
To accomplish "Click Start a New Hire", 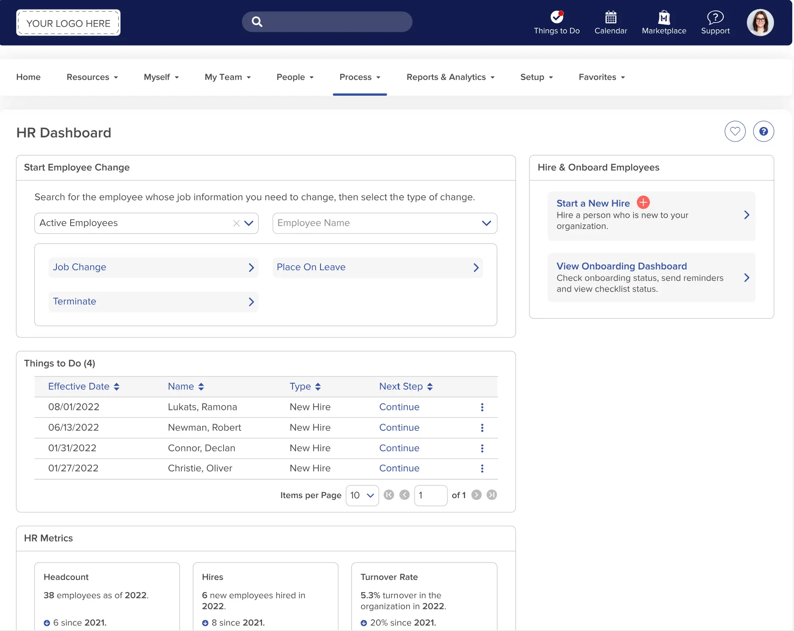I will click(593, 203).
